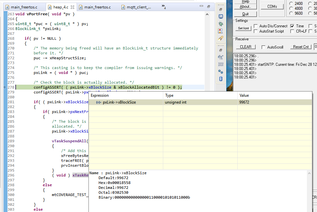This screenshot has width=317, height=212.
Task: Close the heap_4.c editor tab
Action: 72,7
